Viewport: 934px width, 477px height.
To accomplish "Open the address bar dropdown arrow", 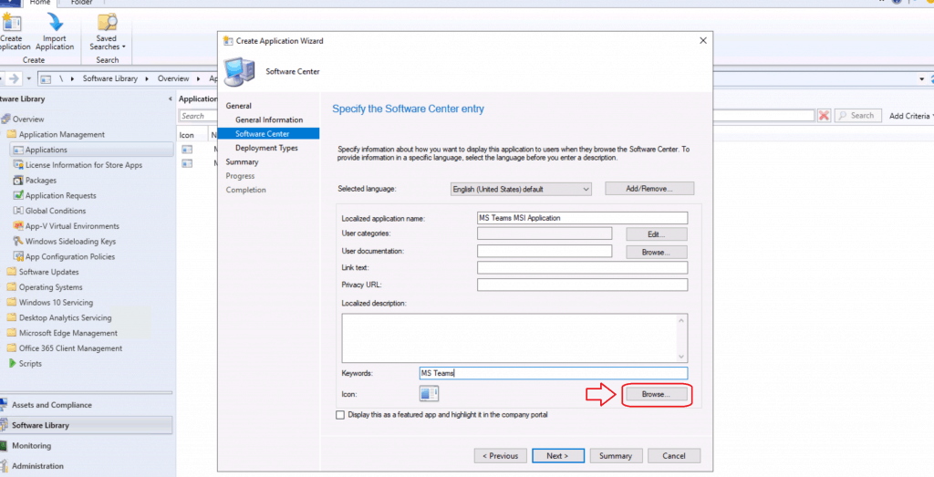I will [x=921, y=78].
